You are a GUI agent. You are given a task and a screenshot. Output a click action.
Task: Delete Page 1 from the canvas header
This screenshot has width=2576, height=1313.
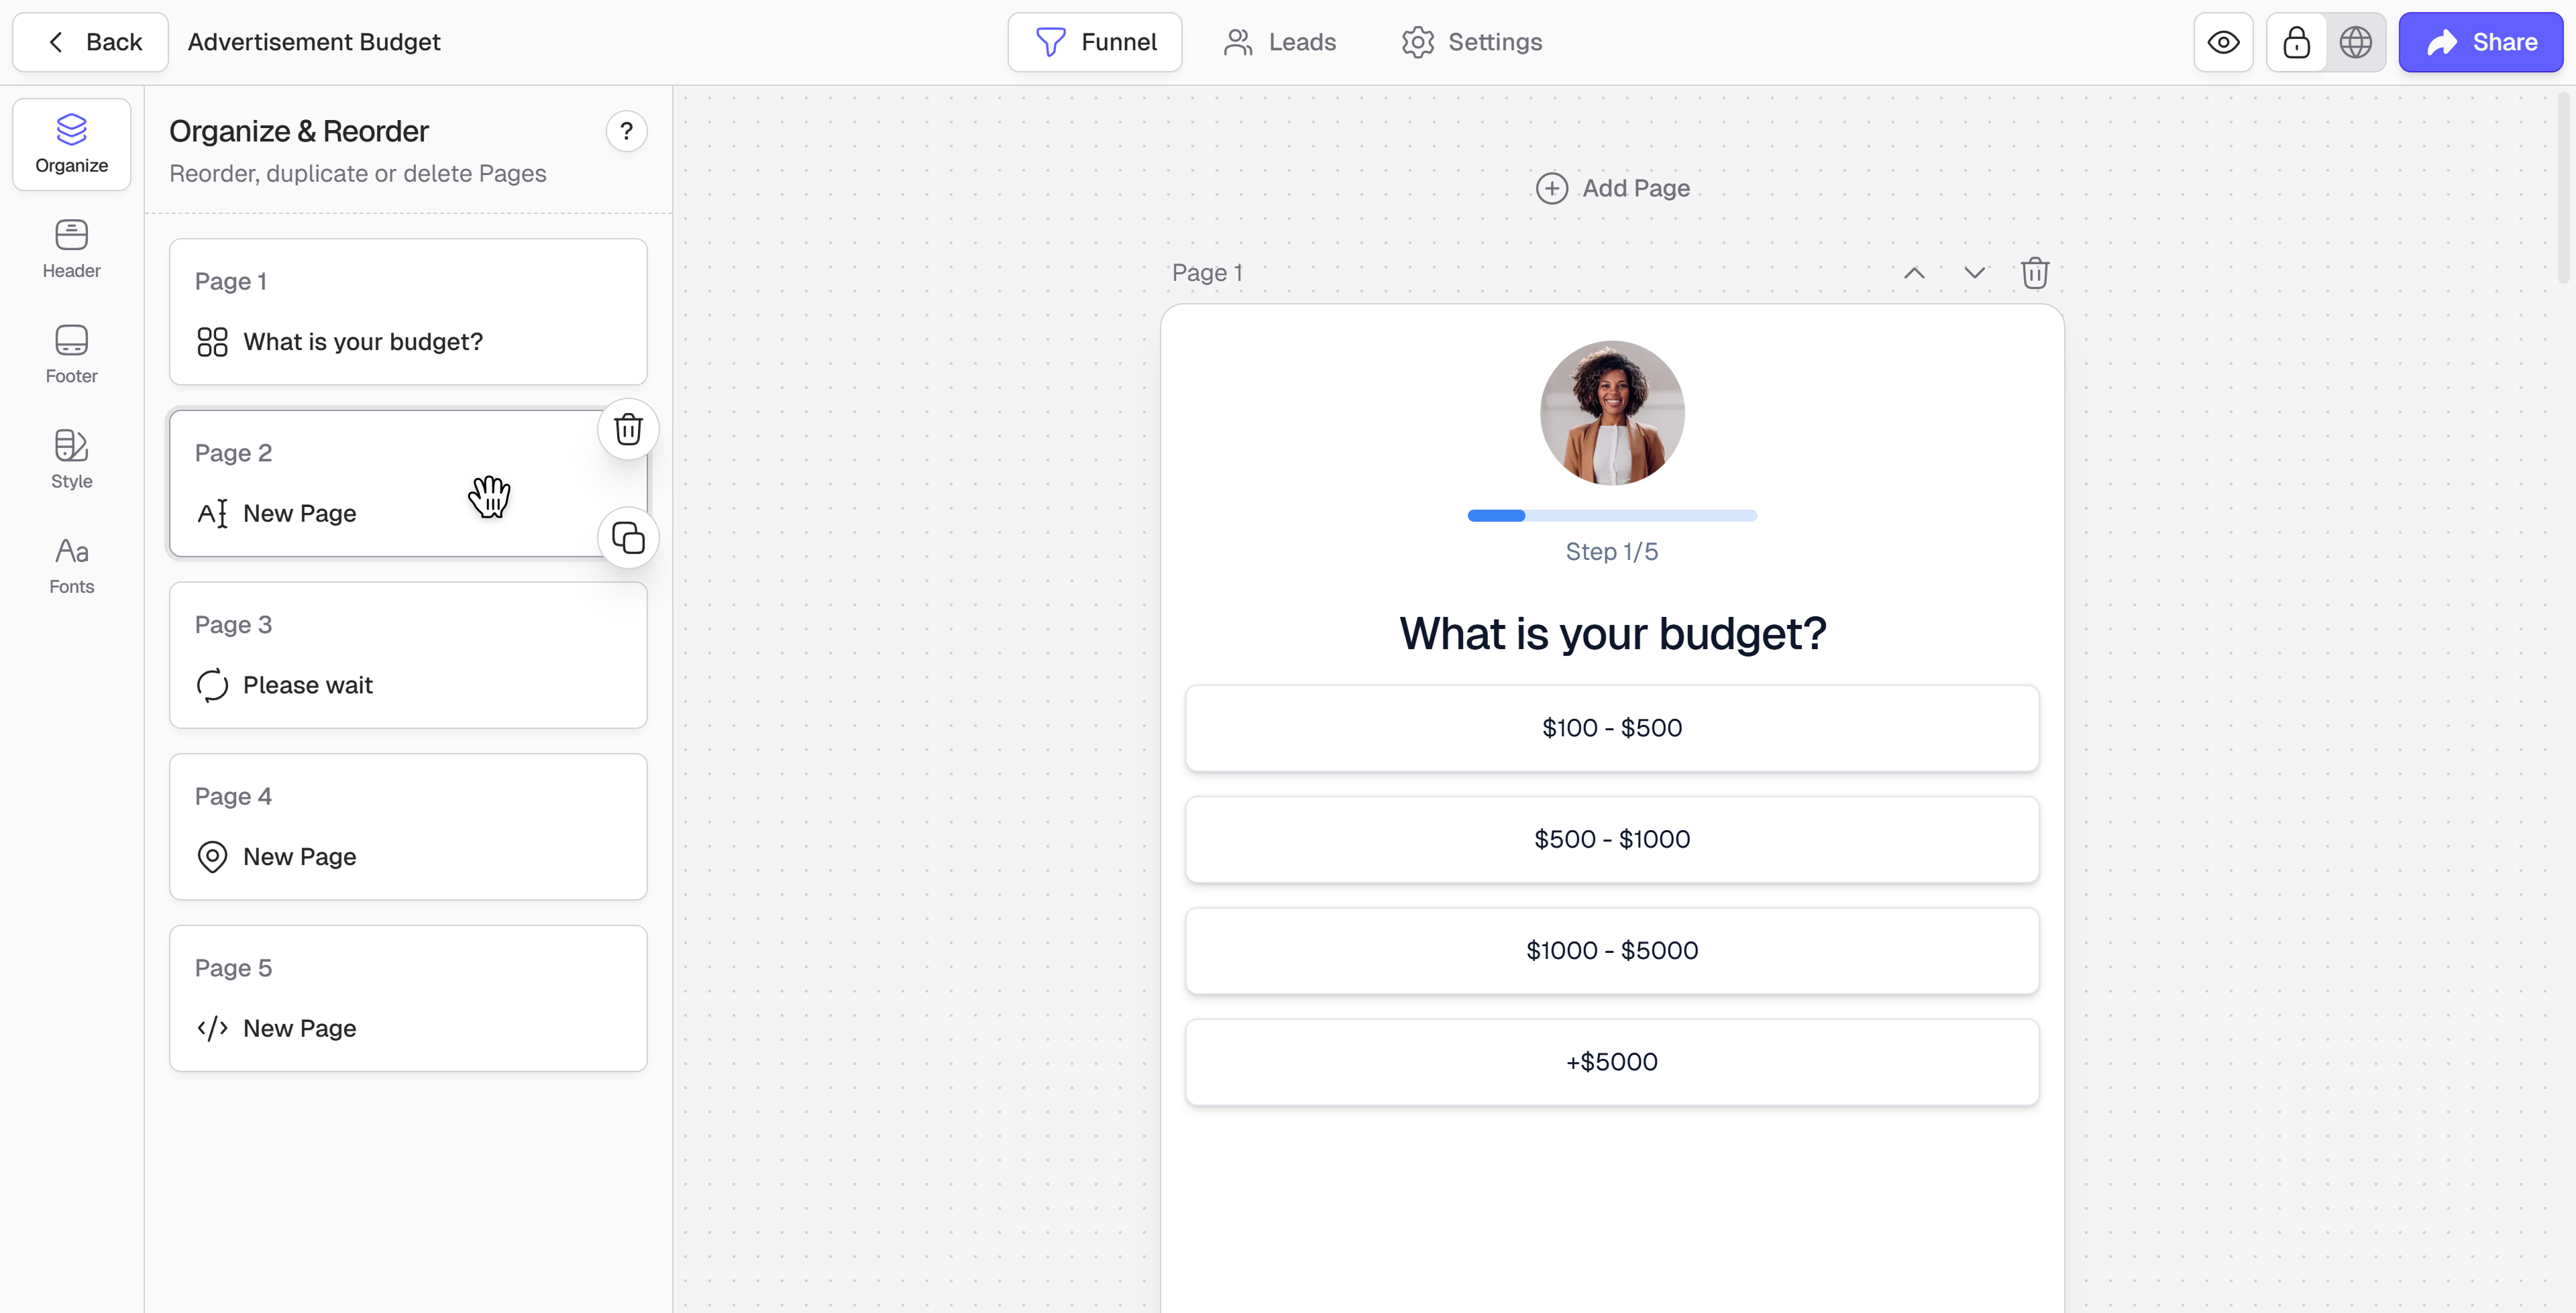pos(2034,273)
